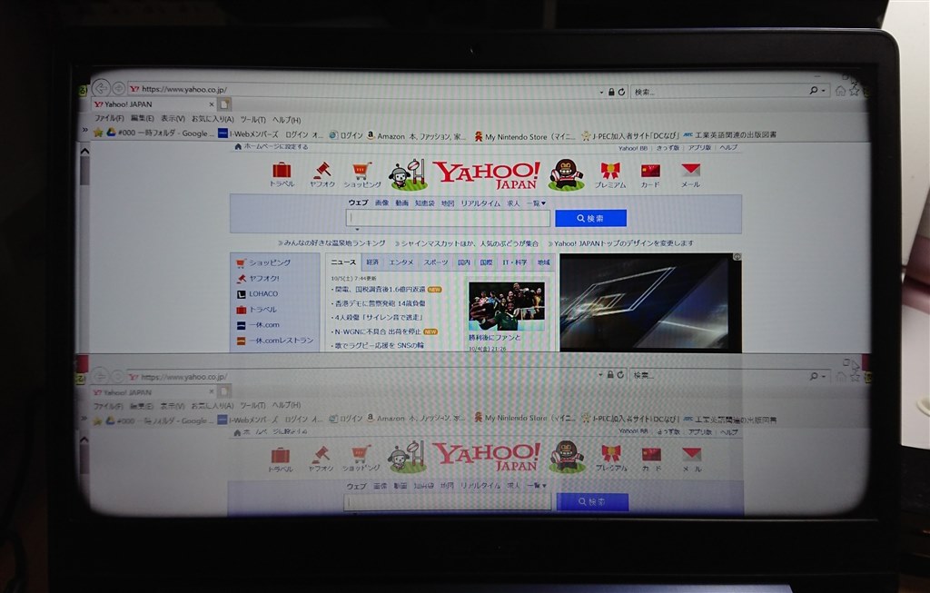Click the Yahoo search text field
Viewport: 930px width, 593px height.
pos(448,218)
